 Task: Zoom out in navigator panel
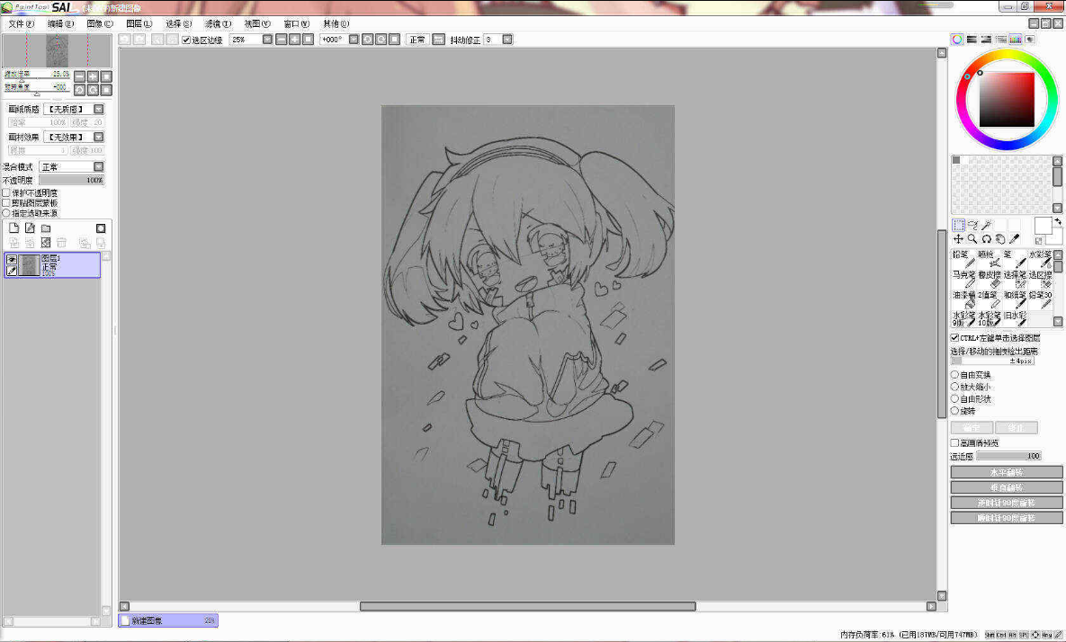[79, 76]
